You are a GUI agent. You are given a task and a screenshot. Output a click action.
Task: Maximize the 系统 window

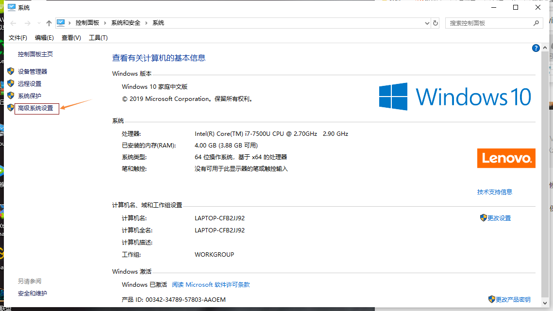pos(516,7)
